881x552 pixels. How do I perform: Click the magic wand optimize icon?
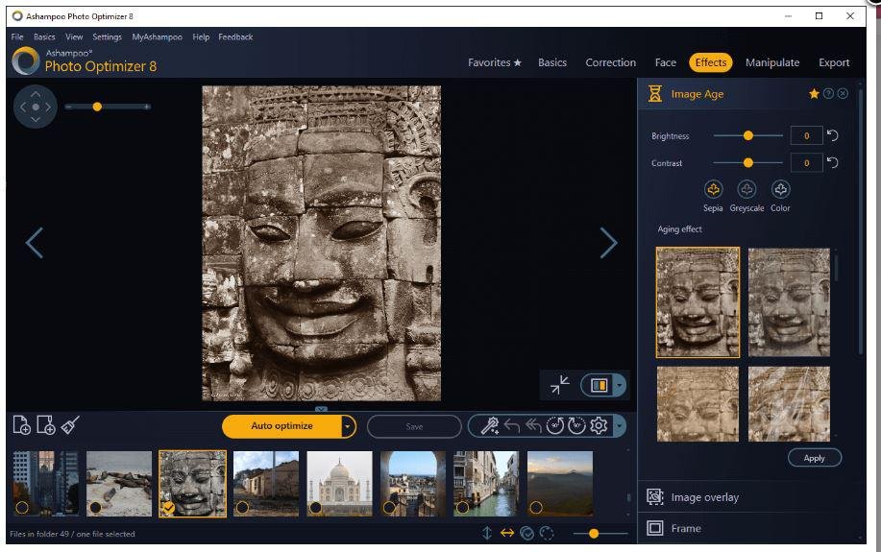tap(489, 426)
